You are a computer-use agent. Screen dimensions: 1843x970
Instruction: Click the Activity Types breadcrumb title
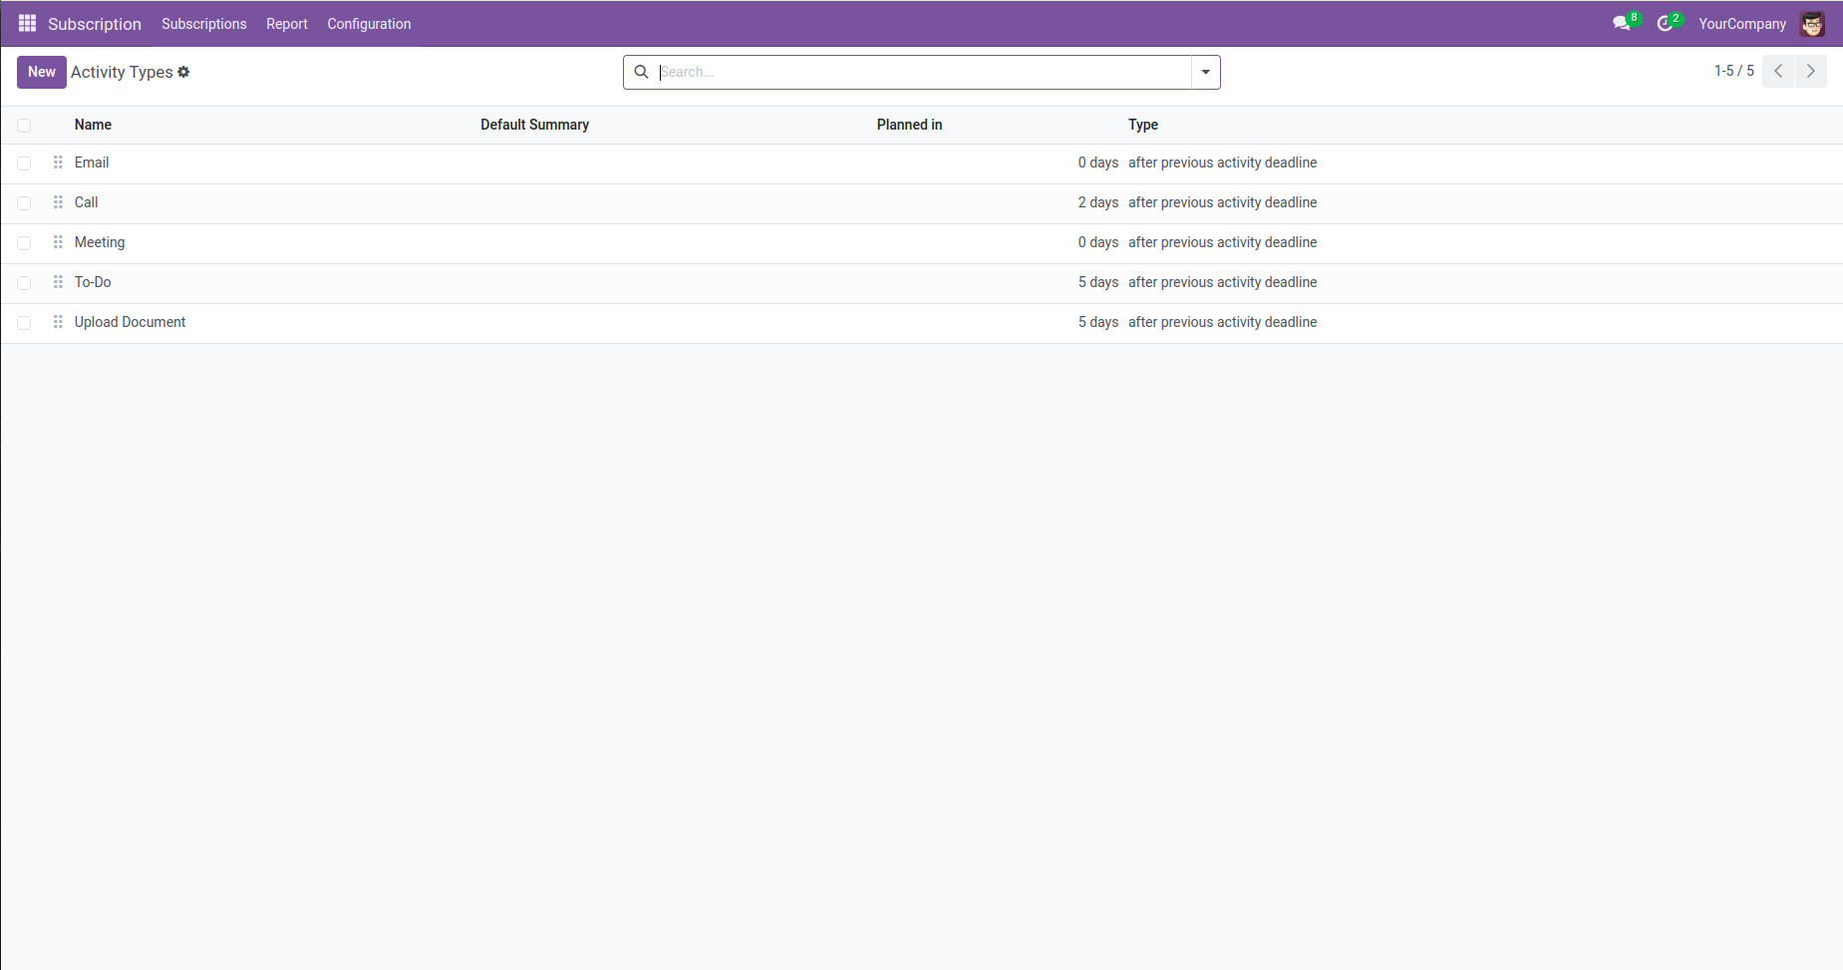(x=122, y=72)
